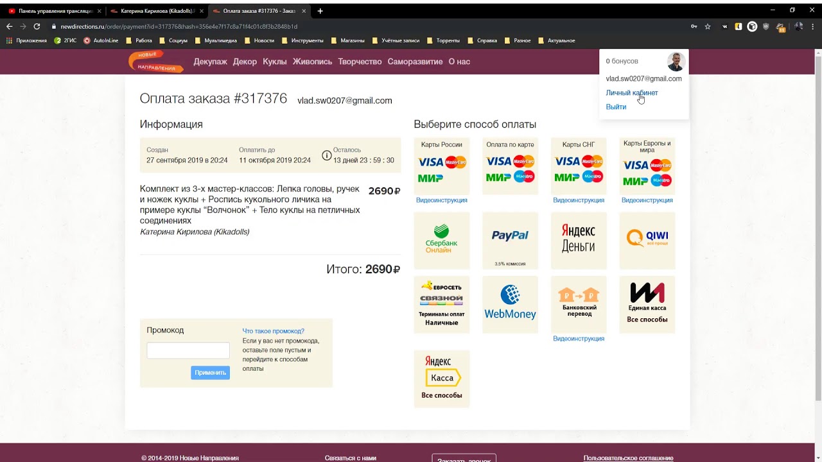Viewport: 822px width, 462px height.
Task: Go to the Живопись section
Action: coord(312,62)
